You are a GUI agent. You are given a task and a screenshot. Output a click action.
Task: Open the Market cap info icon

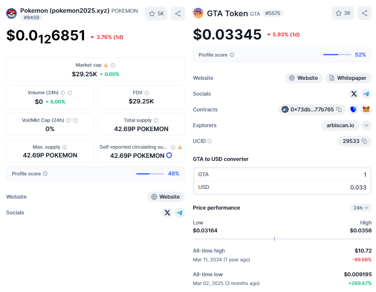(x=113, y=65)
